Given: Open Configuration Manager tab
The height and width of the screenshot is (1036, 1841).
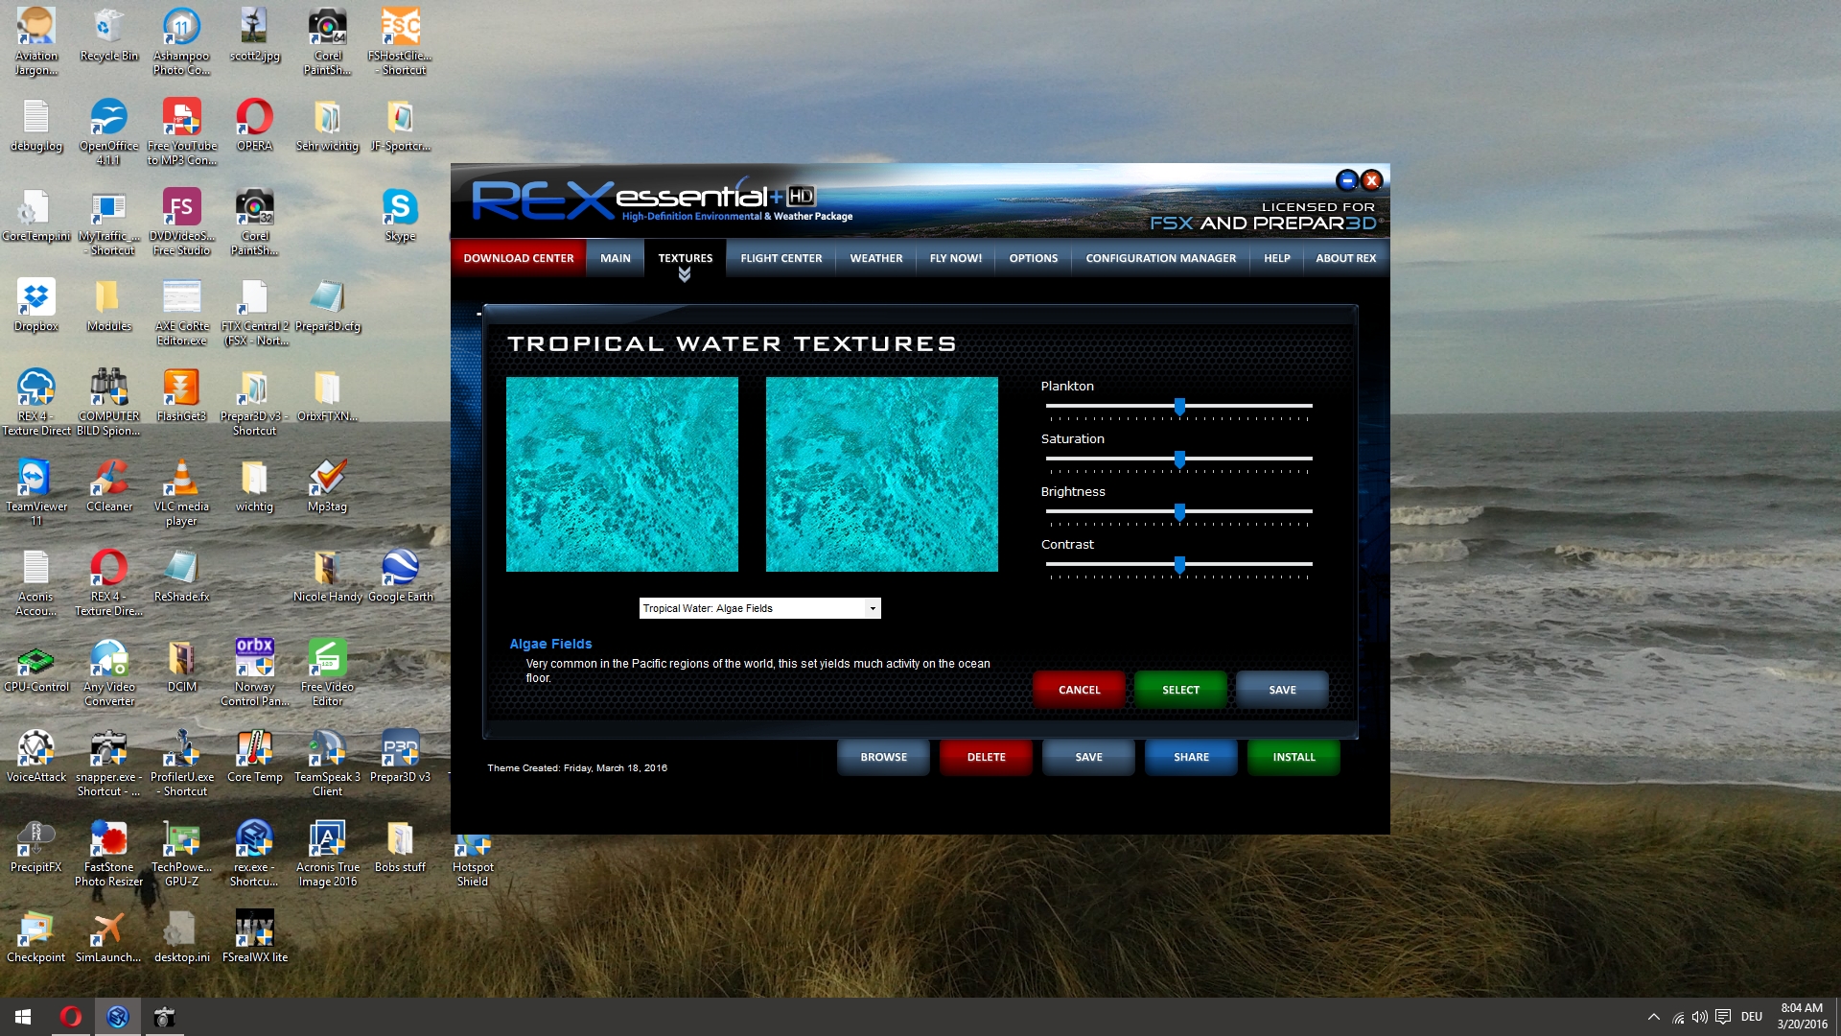Looking at the screenshot, I should pos(1160,258).
